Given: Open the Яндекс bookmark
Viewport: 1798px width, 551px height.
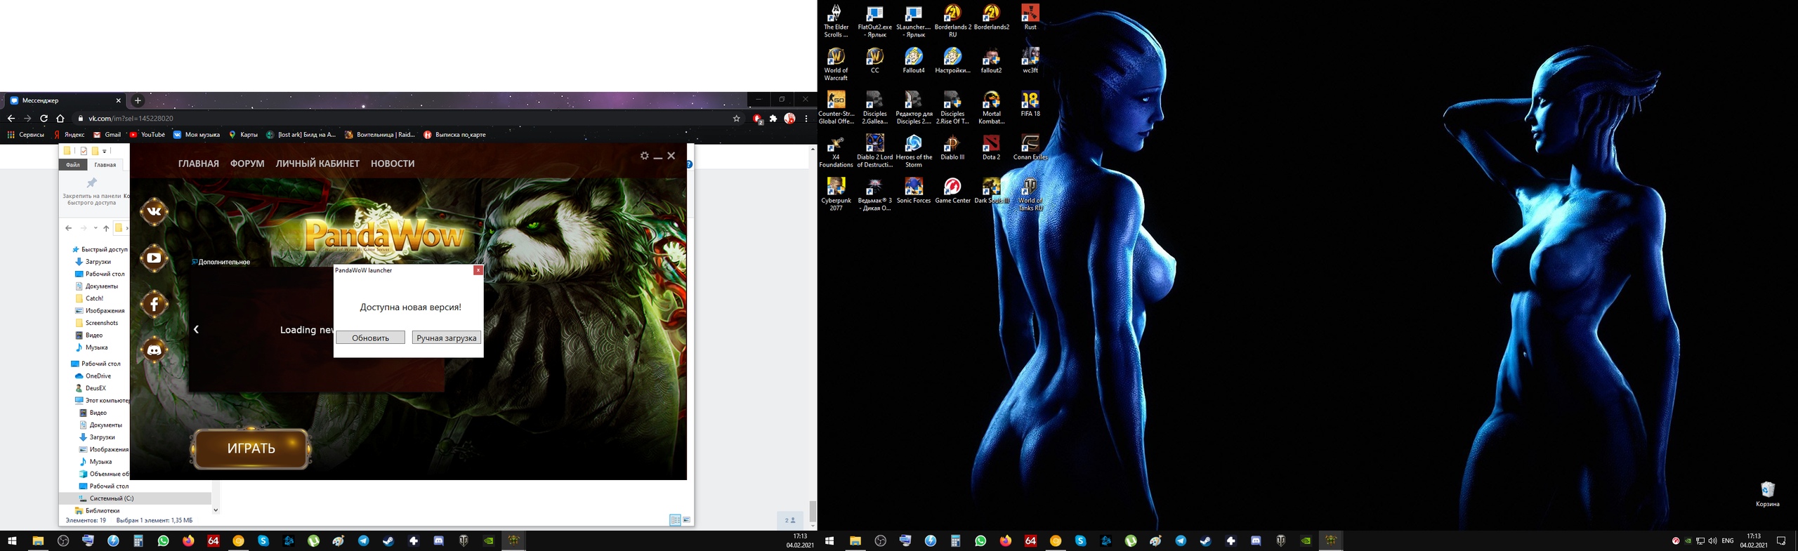Looking at the screenshot, I should [x=69, y=135].
